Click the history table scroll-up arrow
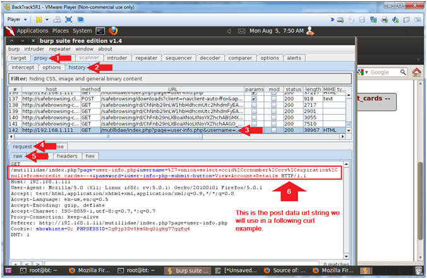Image resolution: width=427 pixels, height=279 pixels. pyautogui.click(x=349, y=95)
